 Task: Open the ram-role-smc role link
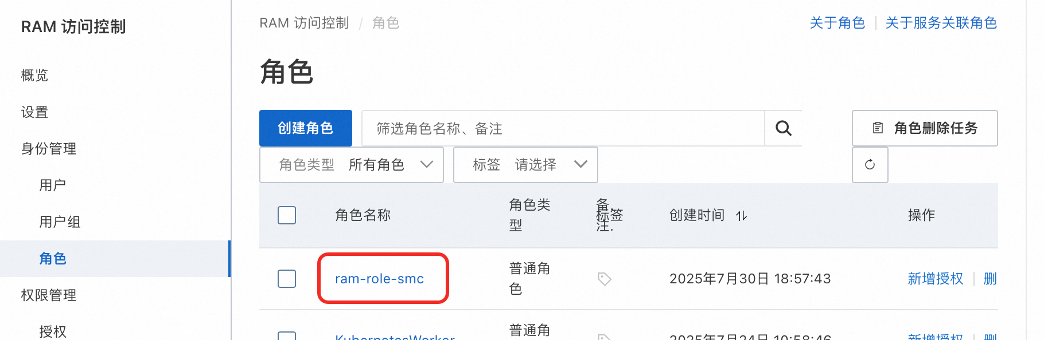click(379, 279)
